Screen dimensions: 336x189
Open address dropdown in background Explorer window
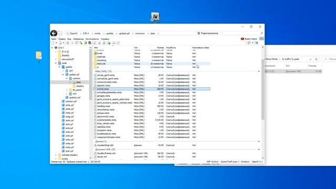click(310, 59)
